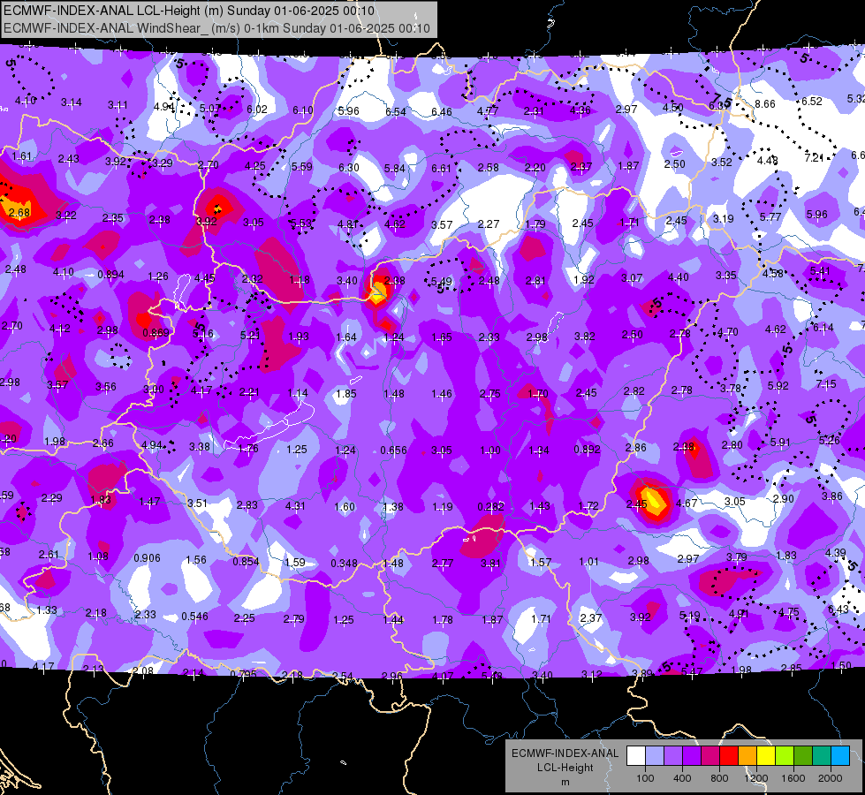Click the wind shear value 4.67
The width and height of the screenshot is (865, 795).
point(687,503)
